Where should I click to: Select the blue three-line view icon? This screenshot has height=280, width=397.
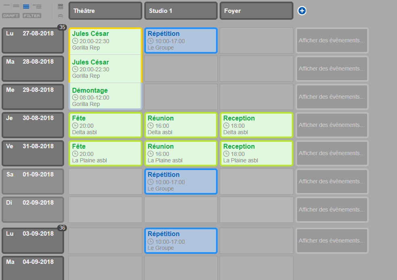point(26,6)
